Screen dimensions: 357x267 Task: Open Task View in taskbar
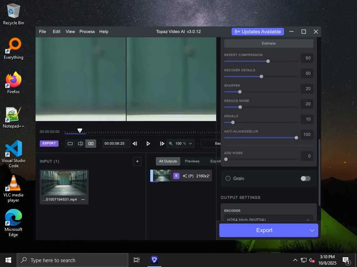click(136, 260)
